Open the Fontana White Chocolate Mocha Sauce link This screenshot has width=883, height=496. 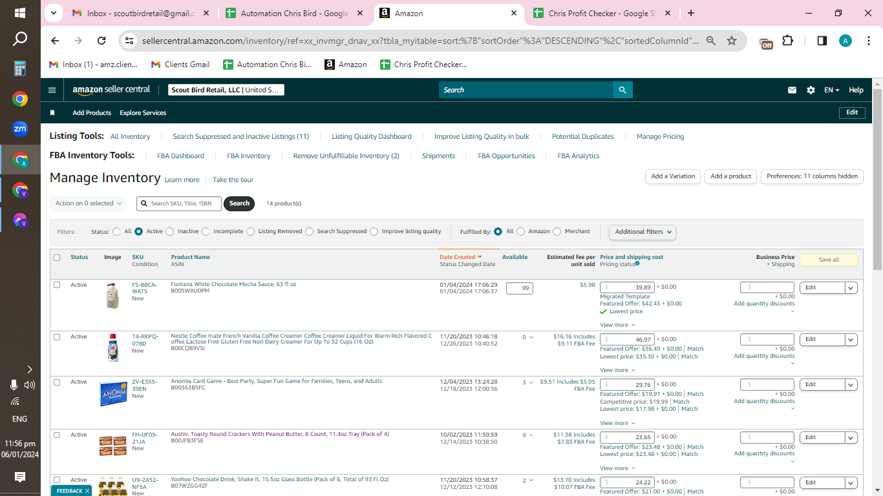(233, 284)
